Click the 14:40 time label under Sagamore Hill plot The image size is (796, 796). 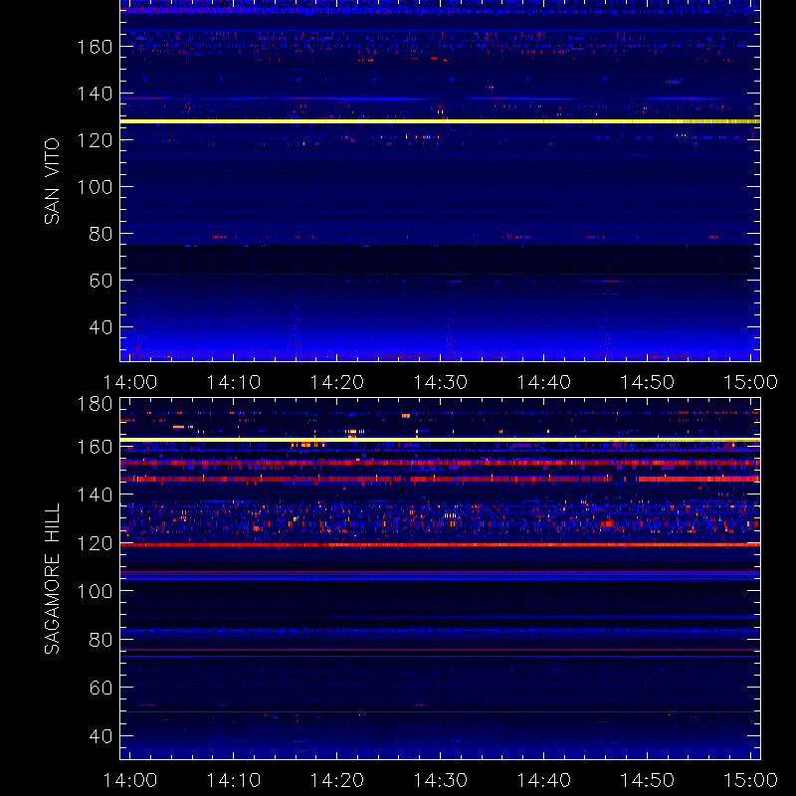tap(543, 780)
